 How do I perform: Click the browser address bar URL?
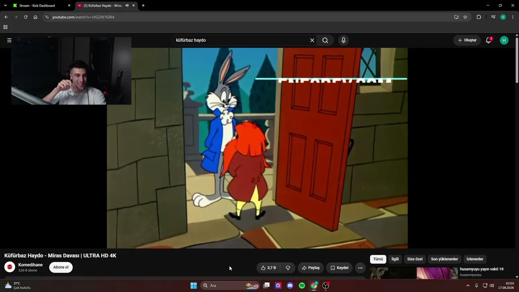(83, 17)
